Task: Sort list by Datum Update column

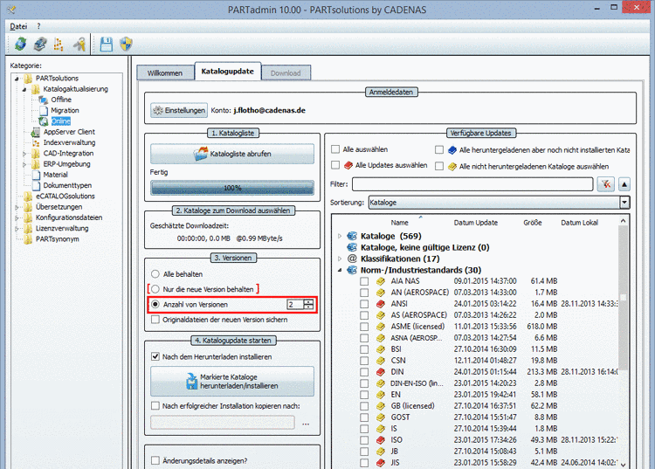Action: pos(476,223)
